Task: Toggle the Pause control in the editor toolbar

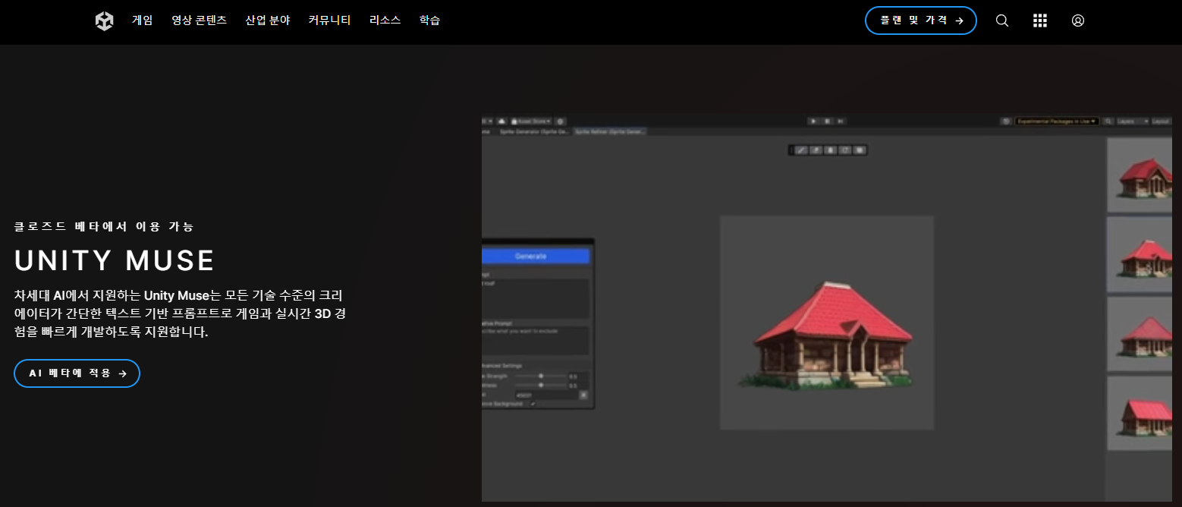Action: click(x=827, y=121)
